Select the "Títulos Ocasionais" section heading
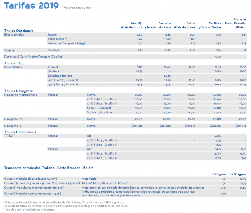The image size is (251, 213). click(x=19, y=30)
